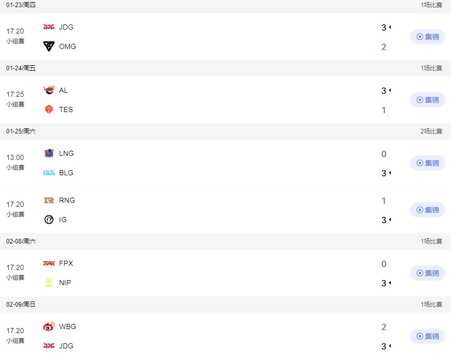This screenshot has height=355, width=453.
Task: Watch highlights of AL vs TES
Action: tap(428, 100)
